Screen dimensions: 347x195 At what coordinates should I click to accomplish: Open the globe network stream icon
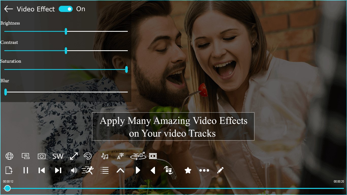click(9, 156)
